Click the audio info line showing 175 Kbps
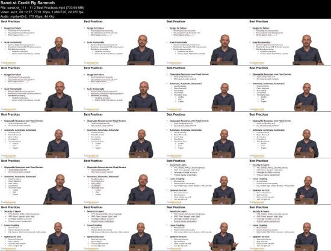 (28, 16)
